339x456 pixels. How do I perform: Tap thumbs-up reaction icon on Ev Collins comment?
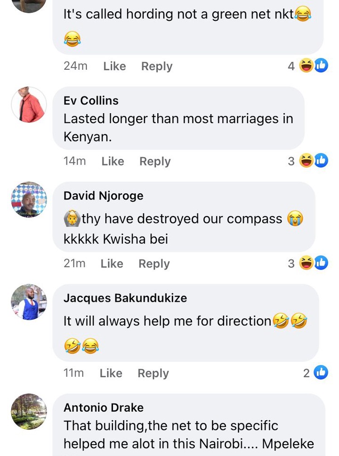[321, 160]
